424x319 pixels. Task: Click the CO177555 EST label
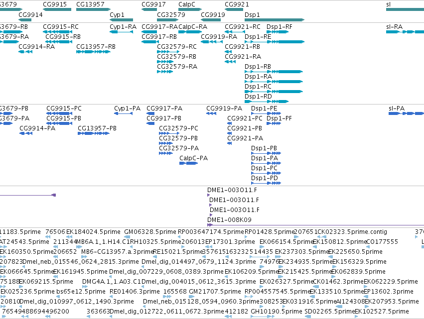(382, 242)
